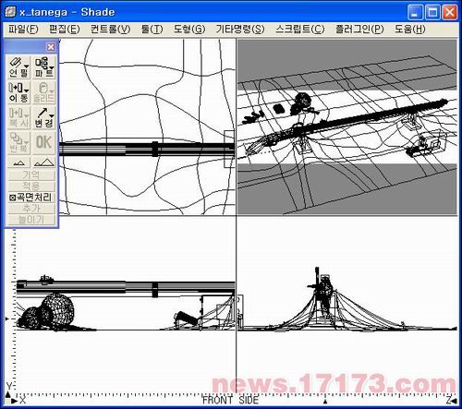
Task: Click the SIDE label at bottom
Action: (x=249, y=400)
